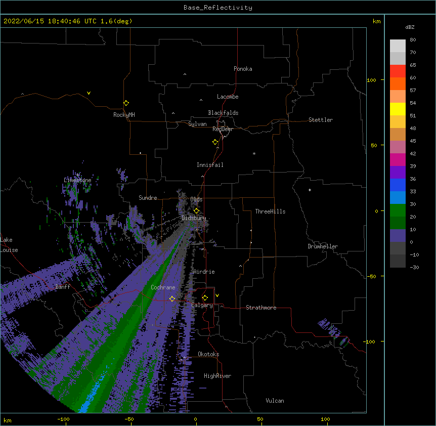Click the ThreeHills label
The width and height of the screenshot is (436, 426).
[x=270, y=211]
